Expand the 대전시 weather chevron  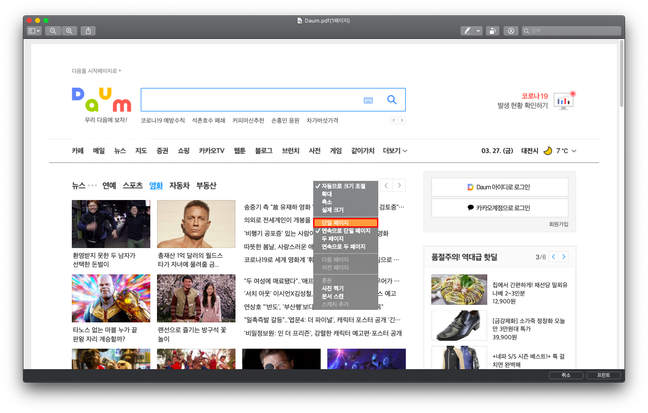[574, 151]
